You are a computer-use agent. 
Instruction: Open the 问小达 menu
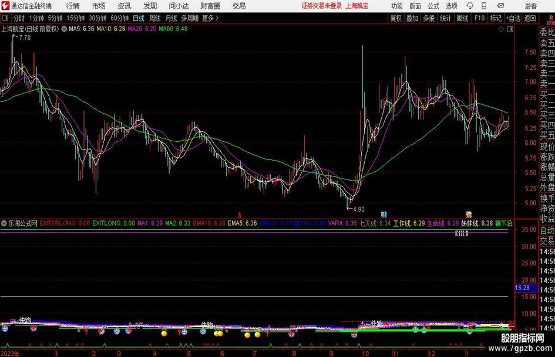[x=179, y=6]
